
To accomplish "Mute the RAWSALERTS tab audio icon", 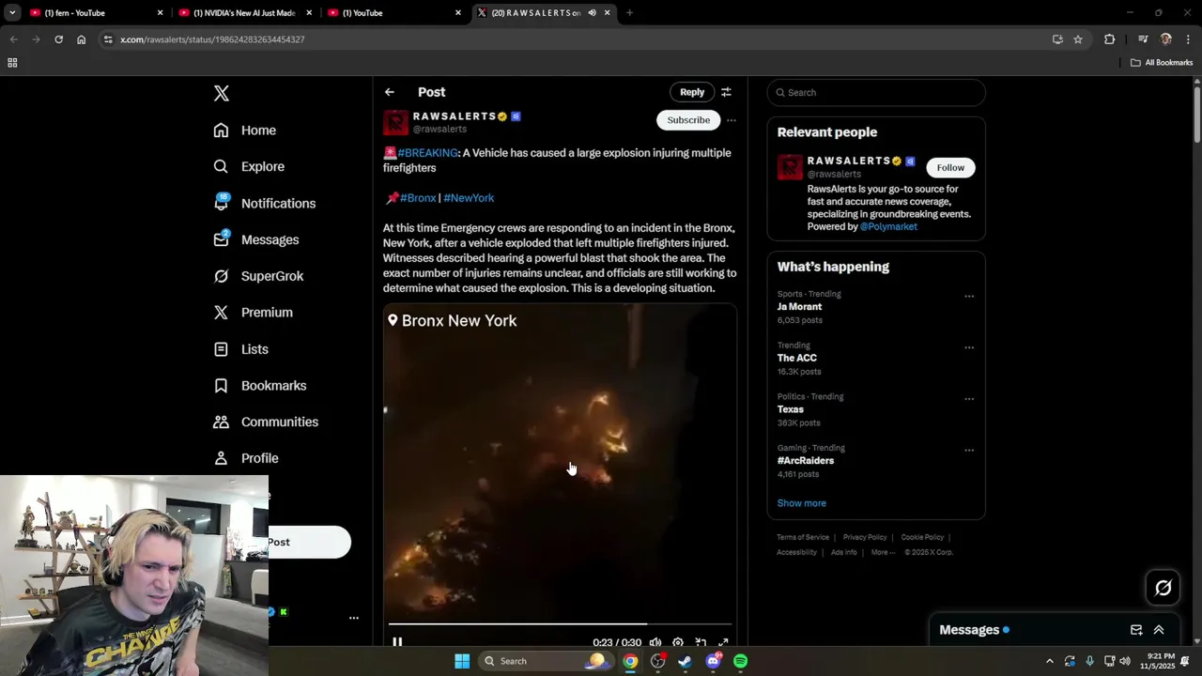I will tap(592, 13).
